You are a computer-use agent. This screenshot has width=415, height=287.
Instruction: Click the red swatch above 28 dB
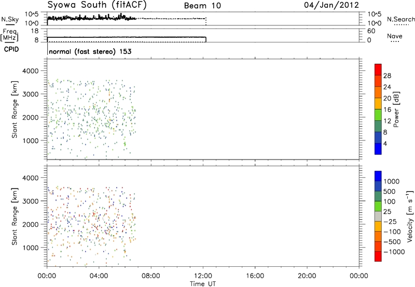click(x=378, y=69)
